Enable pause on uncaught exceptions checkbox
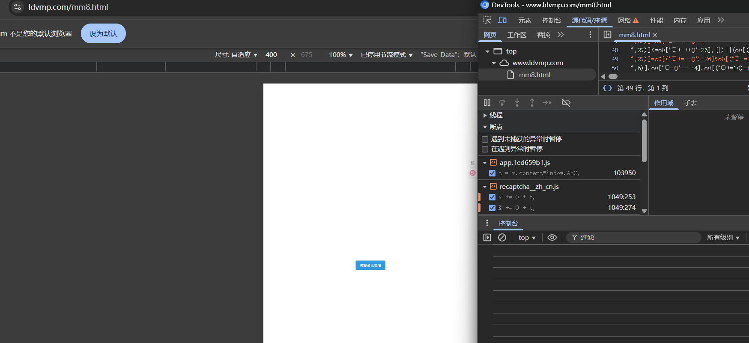Image resolution: width=749 pixels, height=343 pixels. pos(485,139)
